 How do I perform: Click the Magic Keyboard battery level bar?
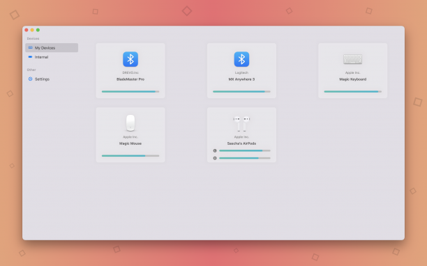tap(352, 91)
